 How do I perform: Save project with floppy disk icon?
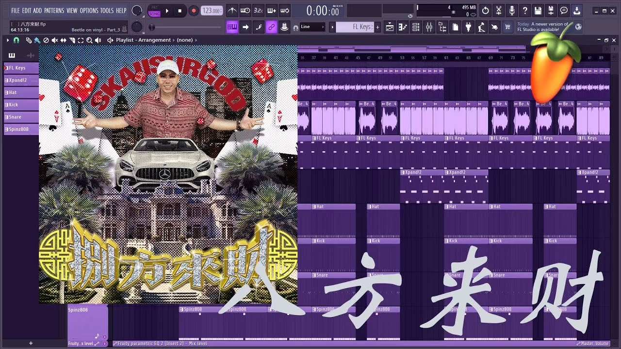click(x=538, y=11)
